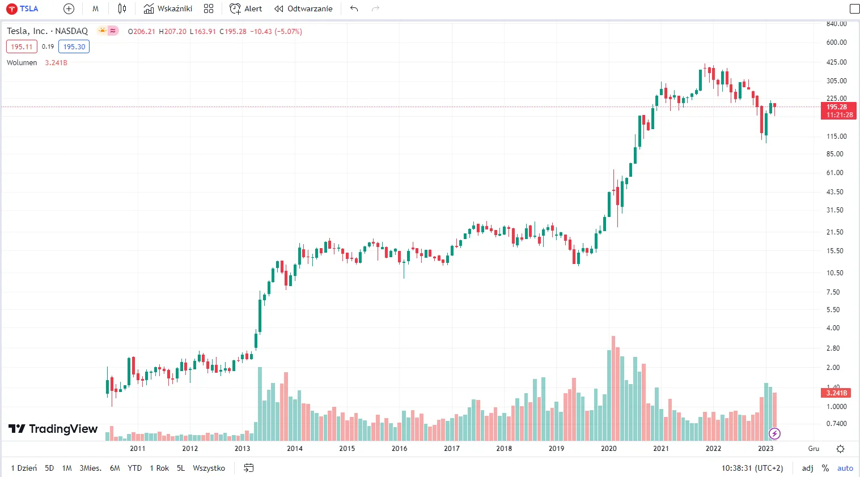Viewport: 860px width, 477px height.
Task: Select the Wszystko time range
Action: [x=209, y=468]
